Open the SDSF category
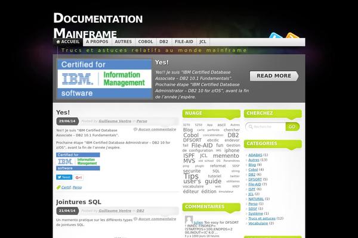The image size is (358, 238). (x=253, y=208)
